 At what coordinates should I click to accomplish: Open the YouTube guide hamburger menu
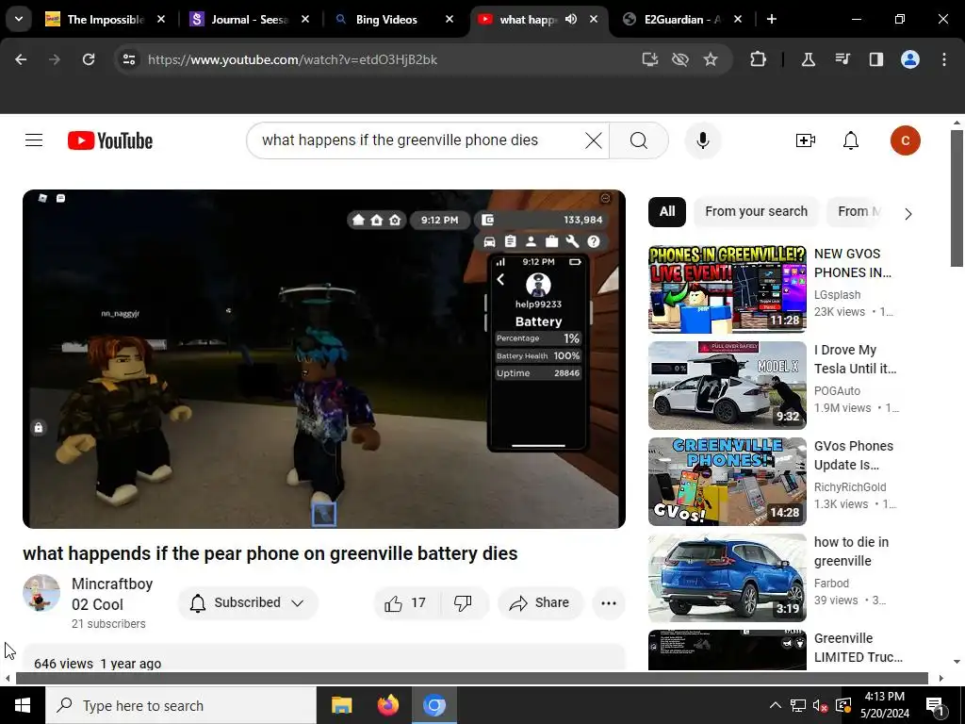(34, 140)
